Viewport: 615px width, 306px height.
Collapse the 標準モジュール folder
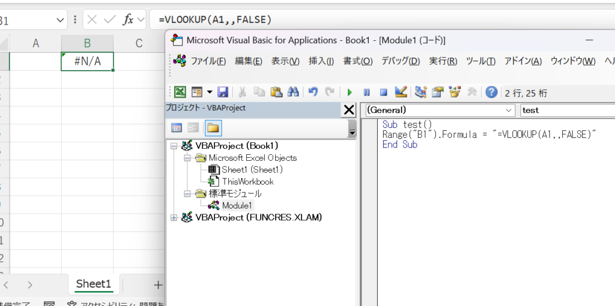(x=188, y=194)
